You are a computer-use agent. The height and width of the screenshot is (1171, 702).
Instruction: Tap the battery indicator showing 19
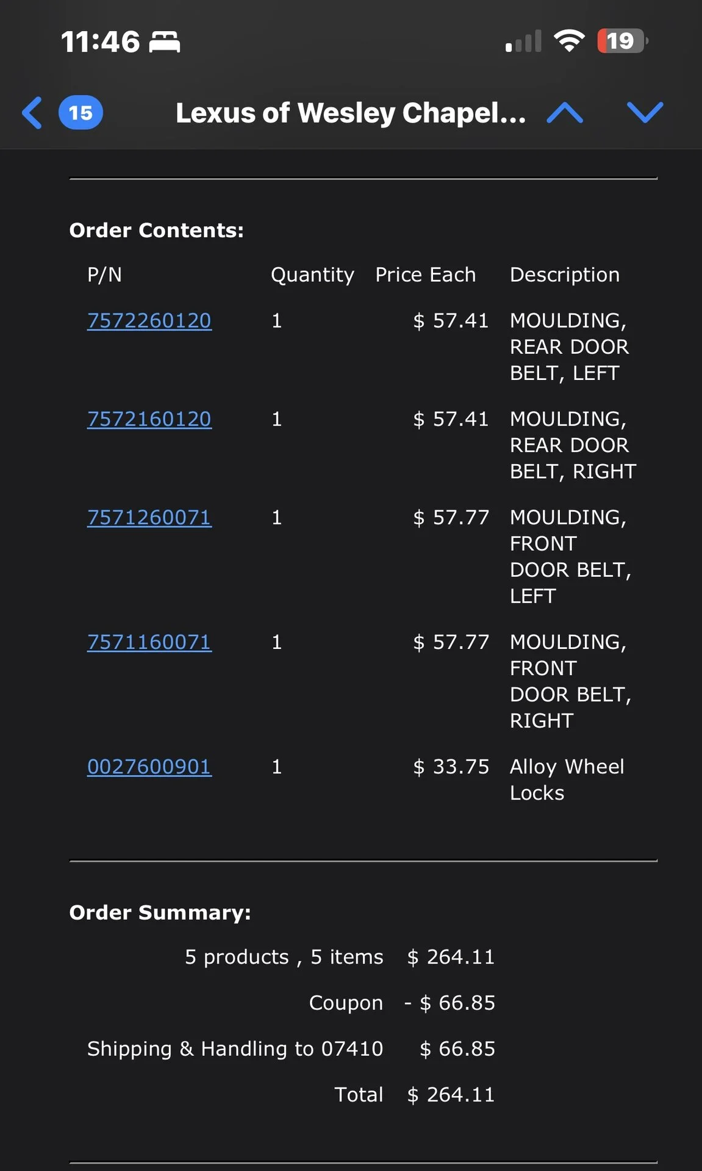[621, 41]
